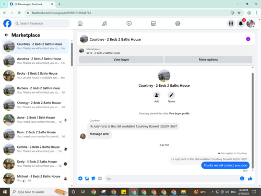Open the account profile picture menu

tap(251, 24)
